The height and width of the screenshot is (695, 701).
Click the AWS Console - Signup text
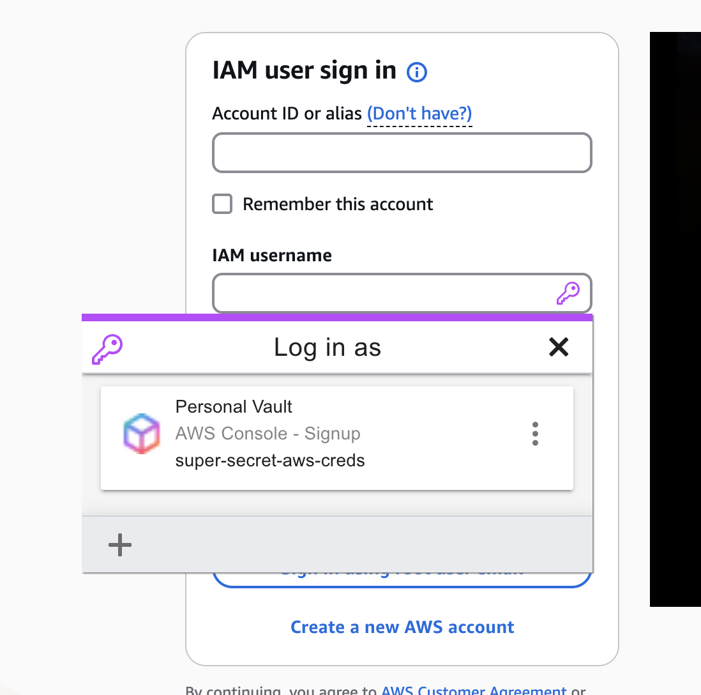tap(268, 433)
